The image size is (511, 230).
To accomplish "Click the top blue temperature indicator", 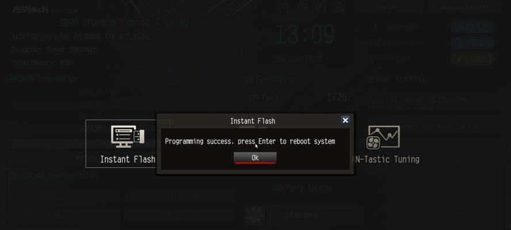I will (472, 26).
